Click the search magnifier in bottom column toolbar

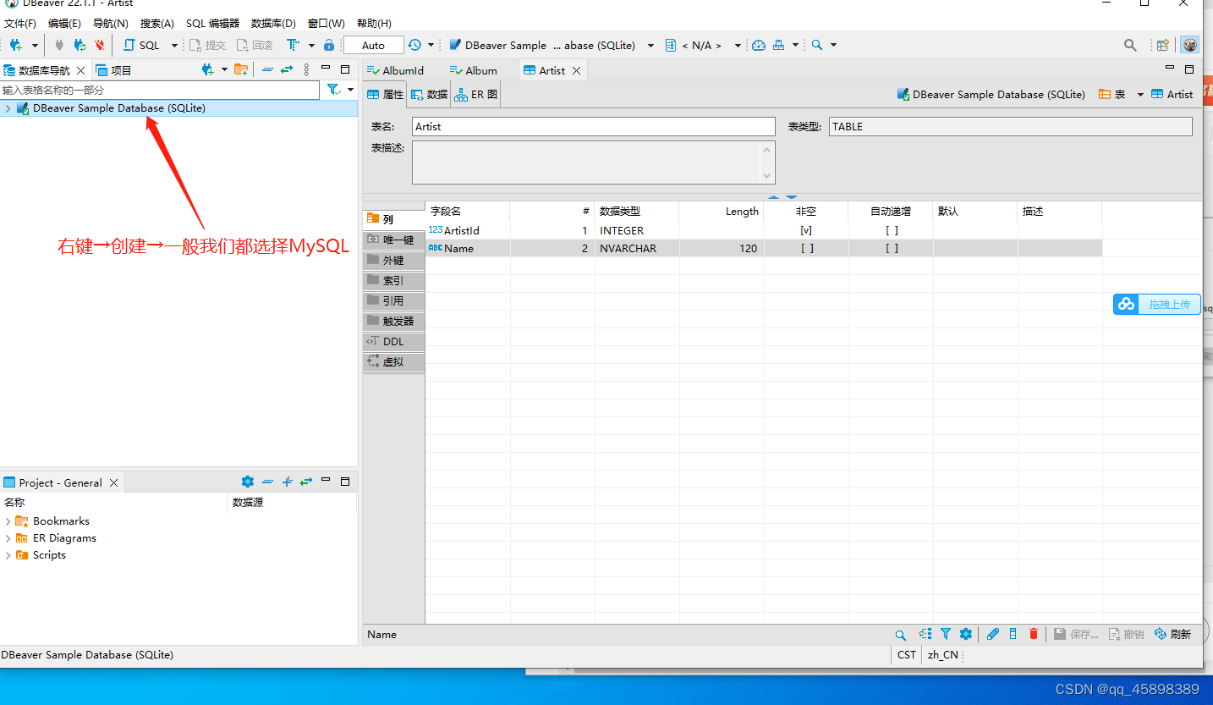pyautogui.click(x=901, y=634)
